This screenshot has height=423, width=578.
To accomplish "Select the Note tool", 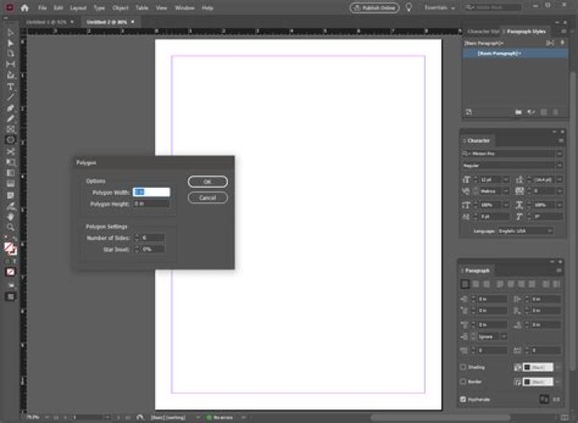I will tap(10, 195).
